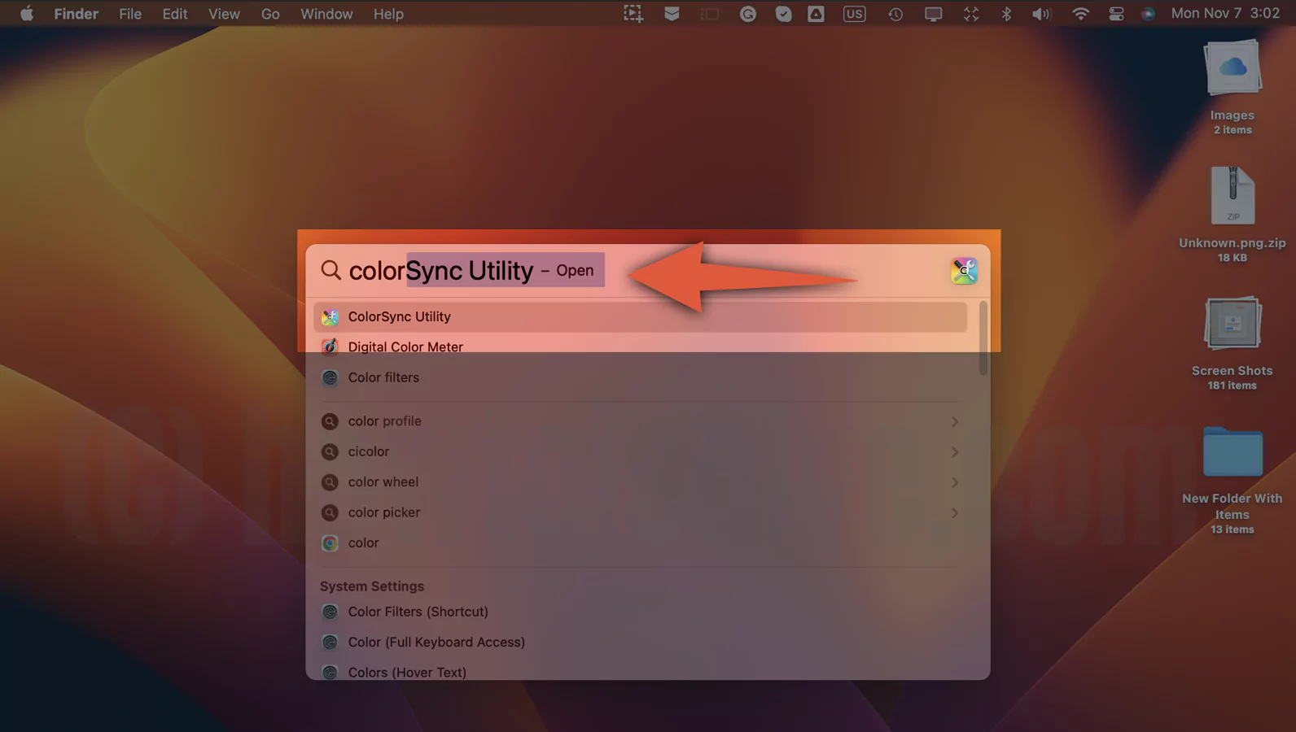1296x732 pixels.
Task: Expand the color picker suggestion chevron
Action: point(954,512)
